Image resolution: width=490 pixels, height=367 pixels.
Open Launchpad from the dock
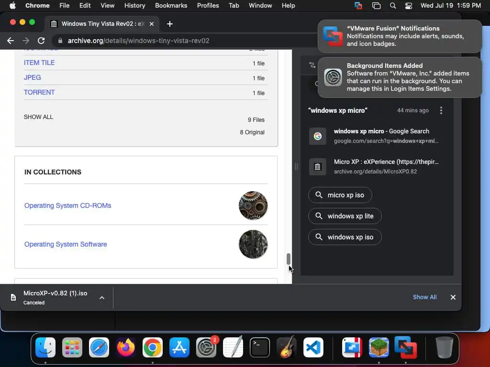(x=72, y=347)
